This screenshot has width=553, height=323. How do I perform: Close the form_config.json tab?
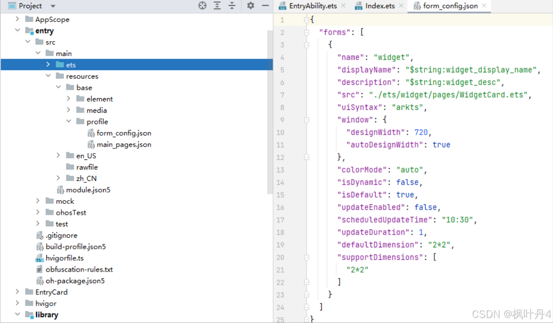point(484,6)
